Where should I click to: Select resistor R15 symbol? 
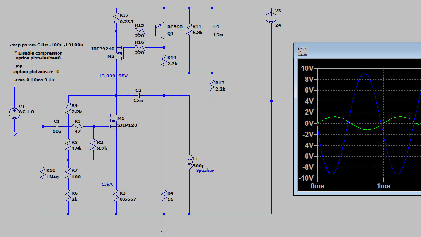[x=140, y=31]
